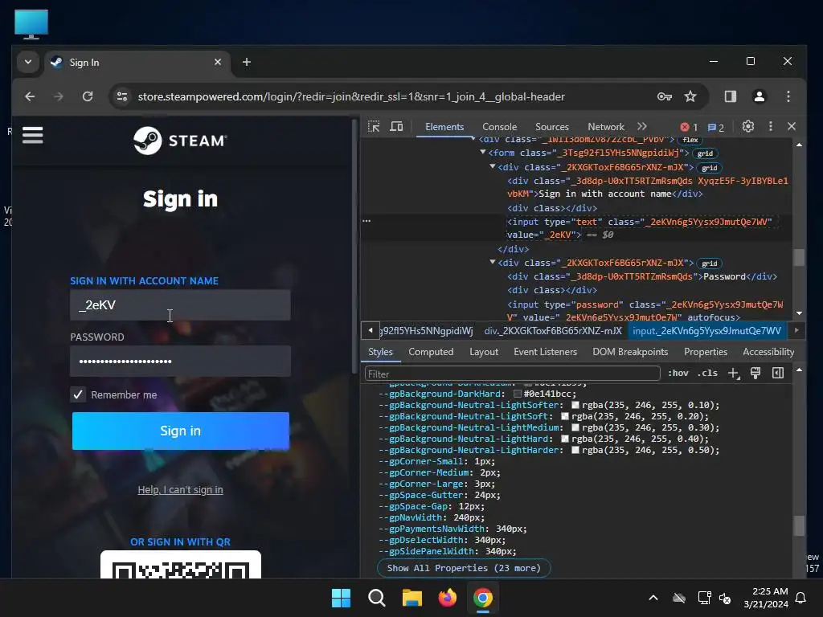Image resolution: width=823 pixels, height=617 pixels.
Task: Open the DOM Breakpoints tab
Action: click(630, 352)
